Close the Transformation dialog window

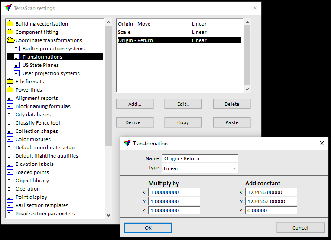322,143
